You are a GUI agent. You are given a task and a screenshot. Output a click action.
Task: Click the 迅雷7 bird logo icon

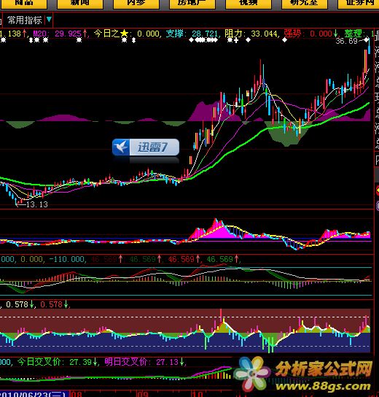click(x=121, y=147)
